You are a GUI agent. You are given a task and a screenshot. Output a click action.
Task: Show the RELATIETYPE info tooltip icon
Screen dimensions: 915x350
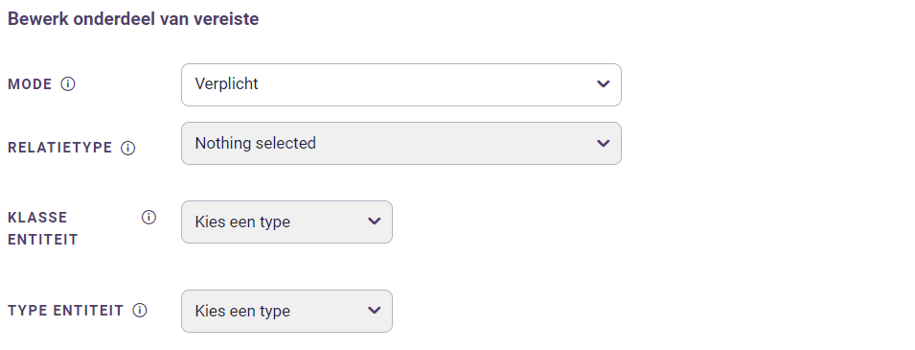pyautogui.click(x=127, y=148)
